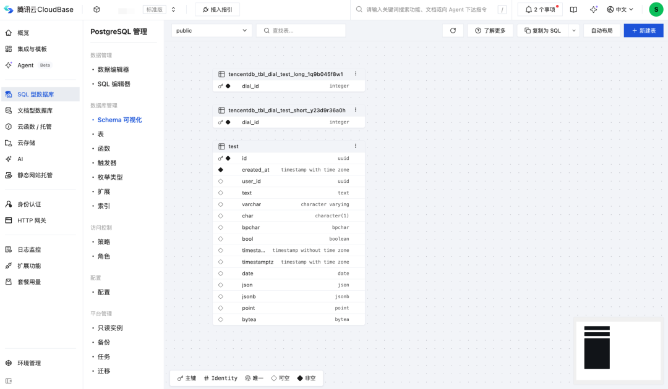Open options menu for tencentdb_tbl_dial_test_short table
Screen dimensions: 668x389
point(355,110)
